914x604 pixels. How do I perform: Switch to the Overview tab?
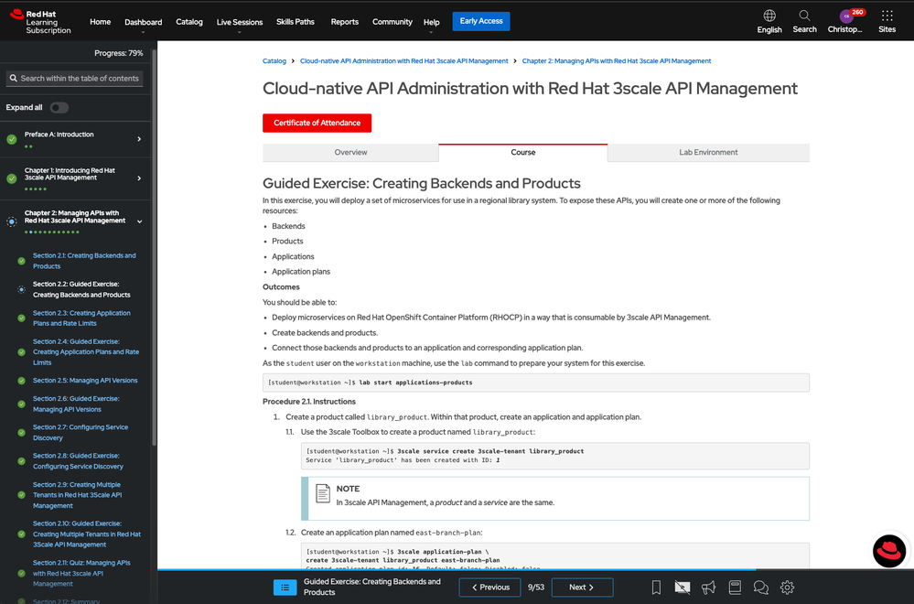click(x=350, y=152)
